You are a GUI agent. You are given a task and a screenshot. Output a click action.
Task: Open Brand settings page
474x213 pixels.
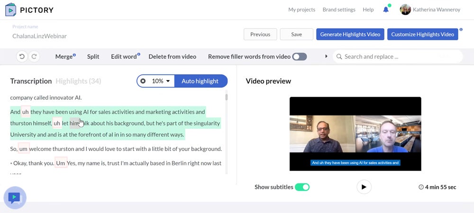[339, 9]
